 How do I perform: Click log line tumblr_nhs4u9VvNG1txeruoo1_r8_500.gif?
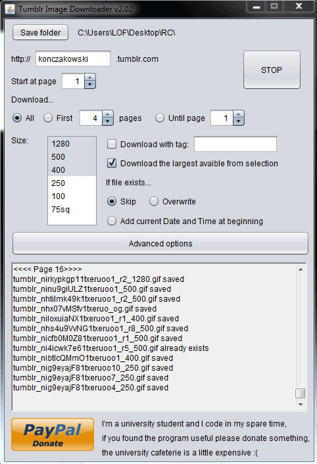pyautogui.click(x=101, y=328)
